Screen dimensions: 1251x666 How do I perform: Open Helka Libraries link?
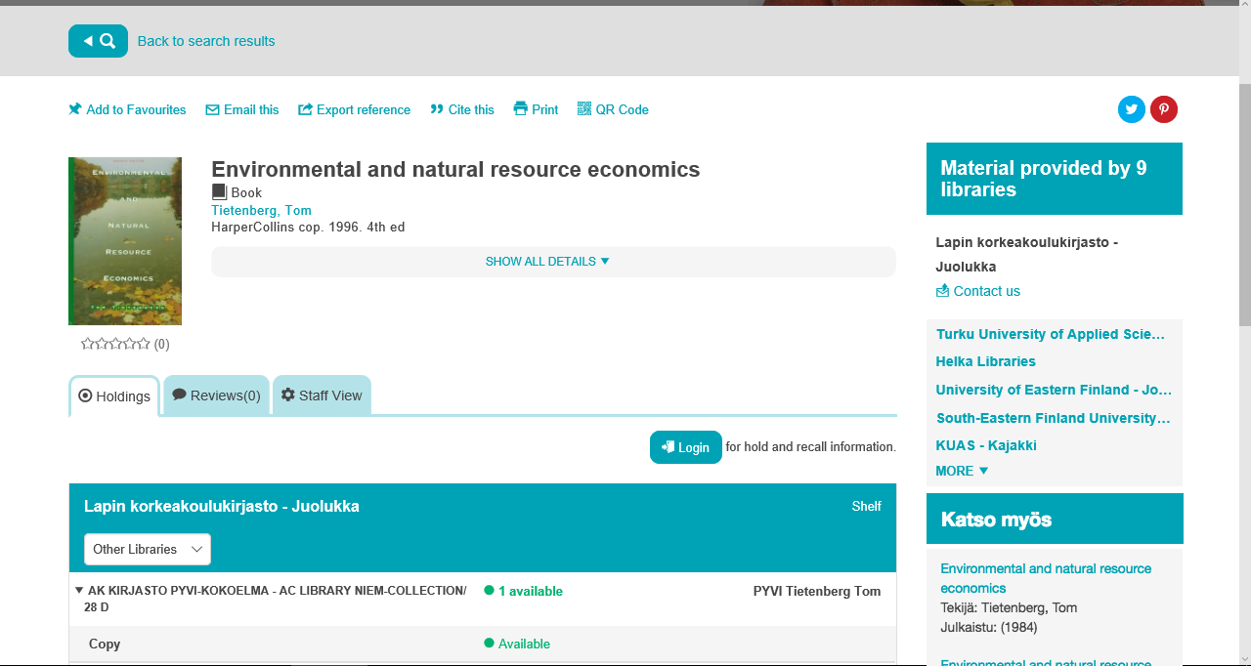click(985, 361)
